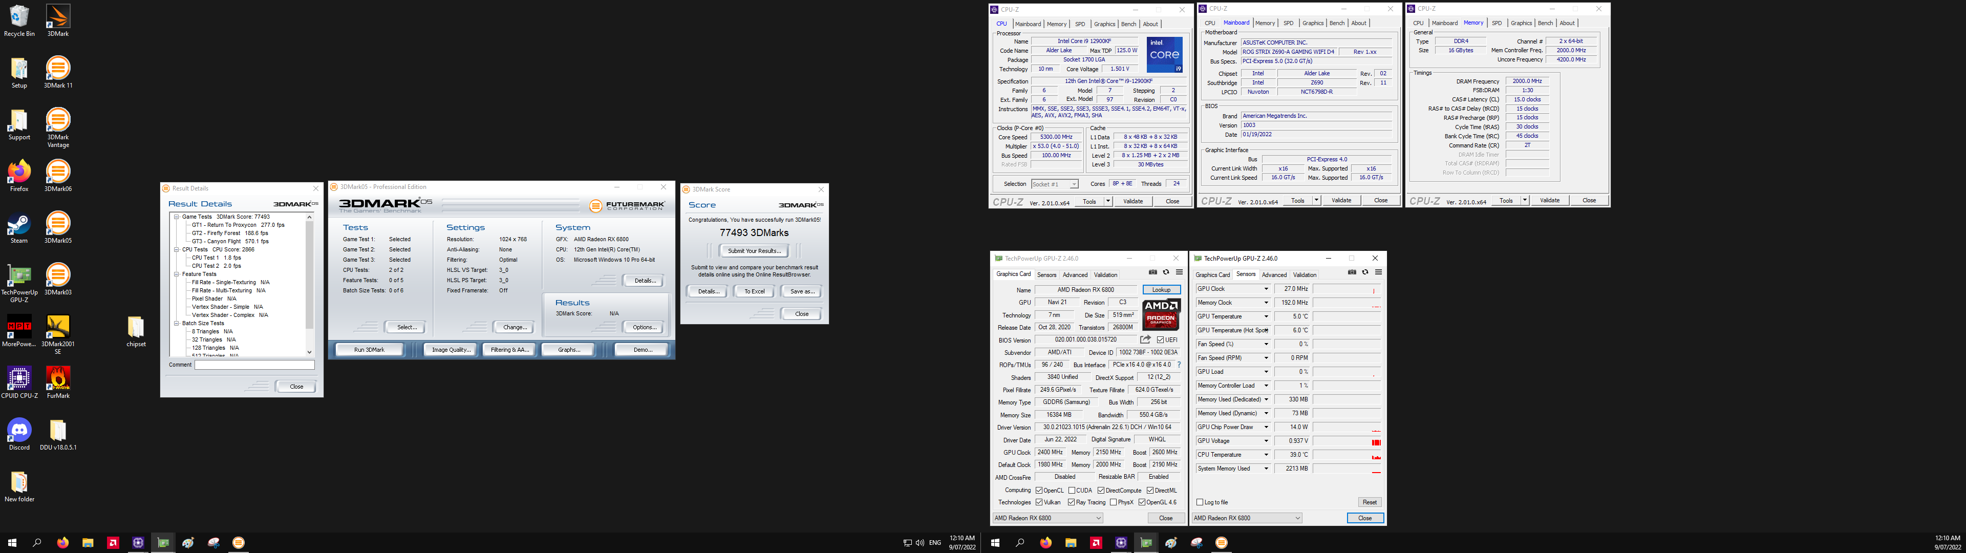This screenshot has height=553, width=1966.
Task: Toggle the UEFI checkbox in GPU-Z
Action: click(x=1160, y=340)
